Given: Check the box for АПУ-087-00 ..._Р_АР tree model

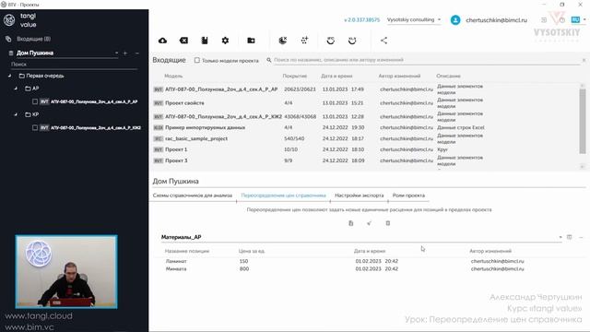Looking at the screenshot, I should (x=35, y=101).
